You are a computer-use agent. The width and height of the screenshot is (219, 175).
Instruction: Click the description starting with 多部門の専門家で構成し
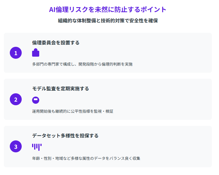(x=82, y=64)
